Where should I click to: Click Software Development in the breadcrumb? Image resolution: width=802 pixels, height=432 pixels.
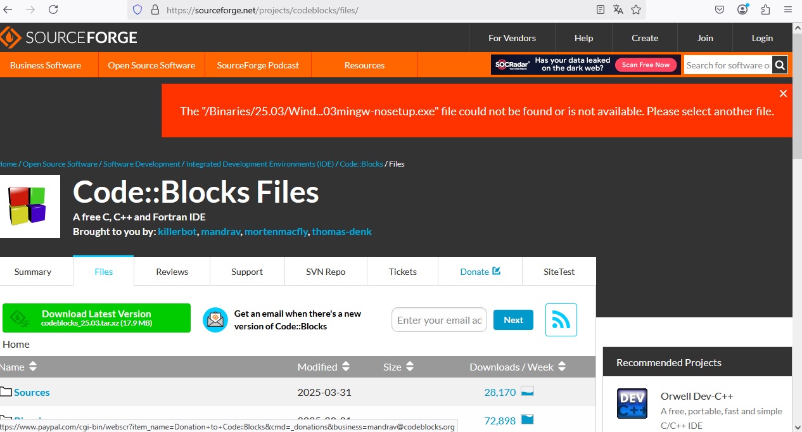tap(142, 164)
